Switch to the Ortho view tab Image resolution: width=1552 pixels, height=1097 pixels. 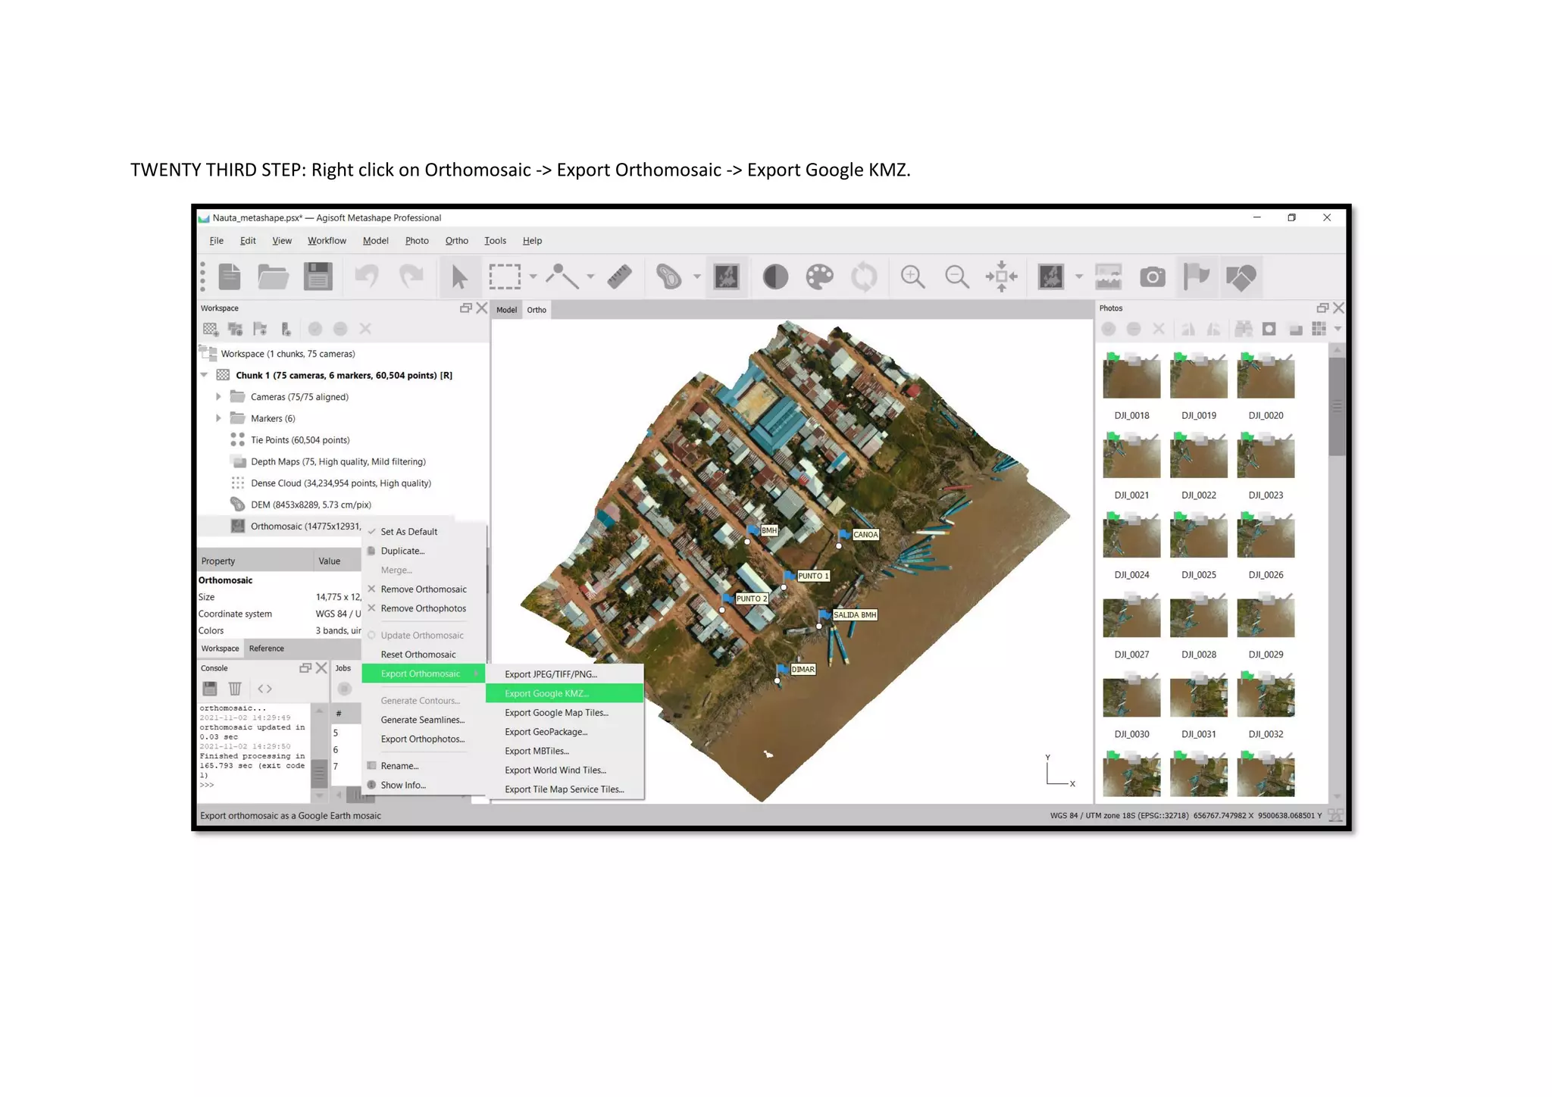[537, 310]
